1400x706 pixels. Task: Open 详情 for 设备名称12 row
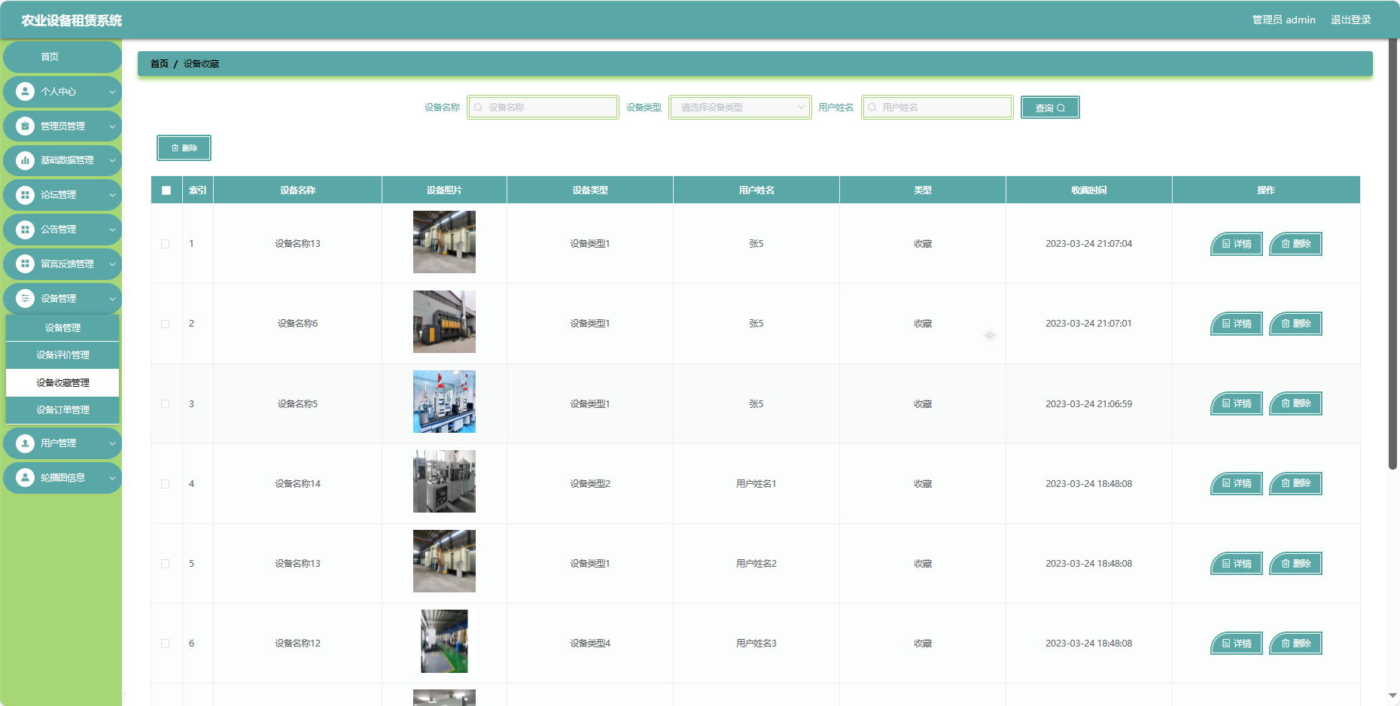click(x=1236, y=644)
